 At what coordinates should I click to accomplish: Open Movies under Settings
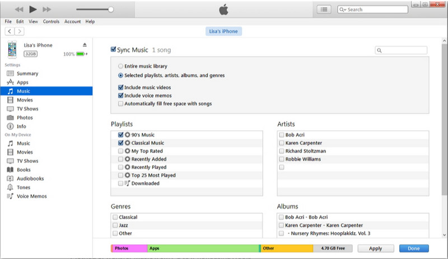[46, 100]
